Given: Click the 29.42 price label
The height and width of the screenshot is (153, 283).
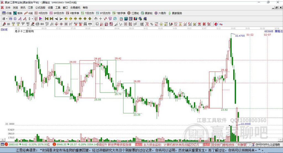Looking at the screenshot, I should 118,59.
